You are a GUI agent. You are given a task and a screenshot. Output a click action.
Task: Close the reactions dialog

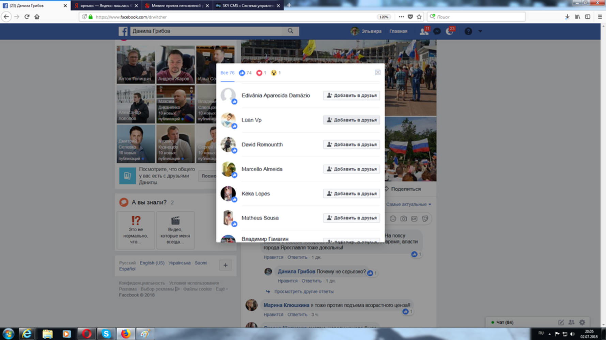point(378,72)
